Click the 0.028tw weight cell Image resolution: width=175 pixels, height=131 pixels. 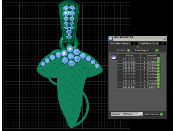pos(152,62)
